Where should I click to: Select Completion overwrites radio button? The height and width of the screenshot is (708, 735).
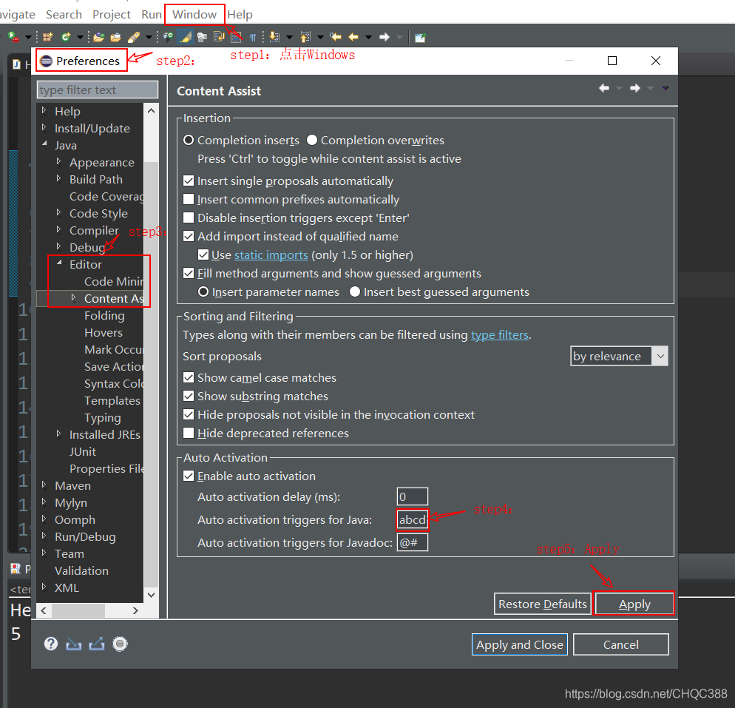point(312,140)
